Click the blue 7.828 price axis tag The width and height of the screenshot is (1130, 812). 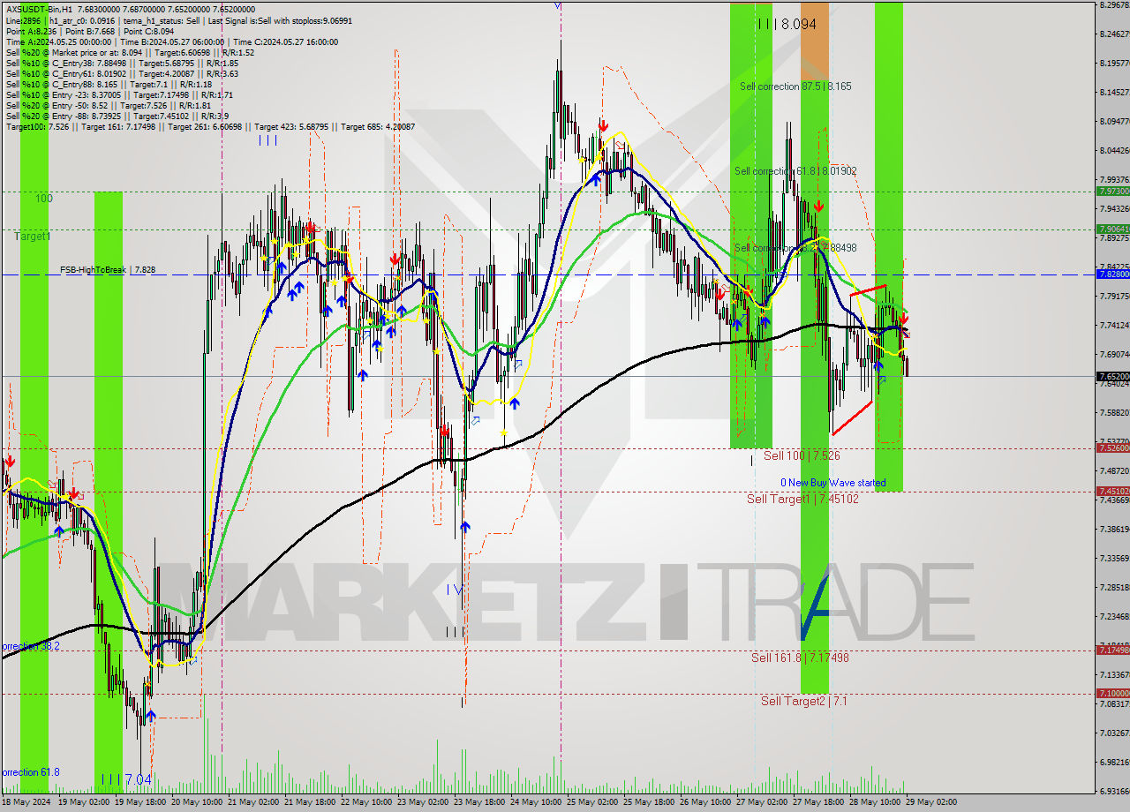click(x=1112, y=274)
